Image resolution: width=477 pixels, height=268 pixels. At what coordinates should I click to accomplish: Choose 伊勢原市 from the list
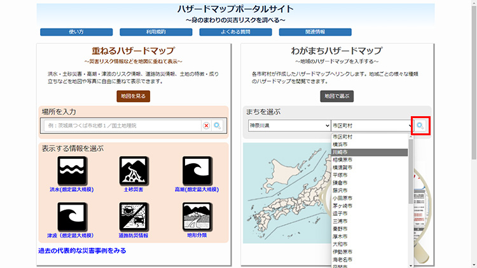click(370, 252)
